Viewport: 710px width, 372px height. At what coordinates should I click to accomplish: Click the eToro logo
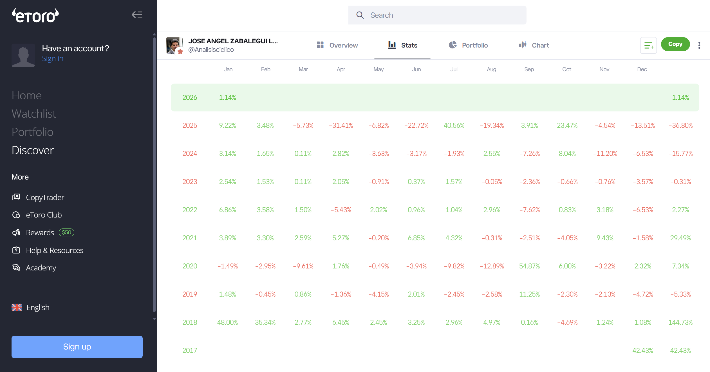click(x=35, y=15)
